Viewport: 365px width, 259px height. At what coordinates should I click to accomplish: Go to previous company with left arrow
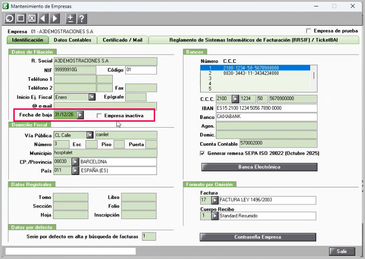click(43, 18)
